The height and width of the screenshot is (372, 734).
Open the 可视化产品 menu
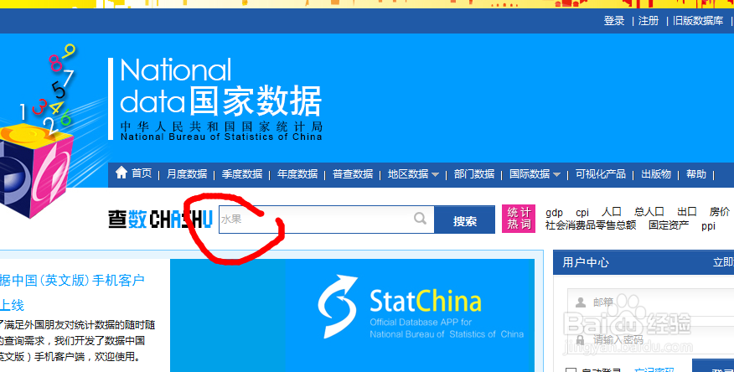pos(600,174)
